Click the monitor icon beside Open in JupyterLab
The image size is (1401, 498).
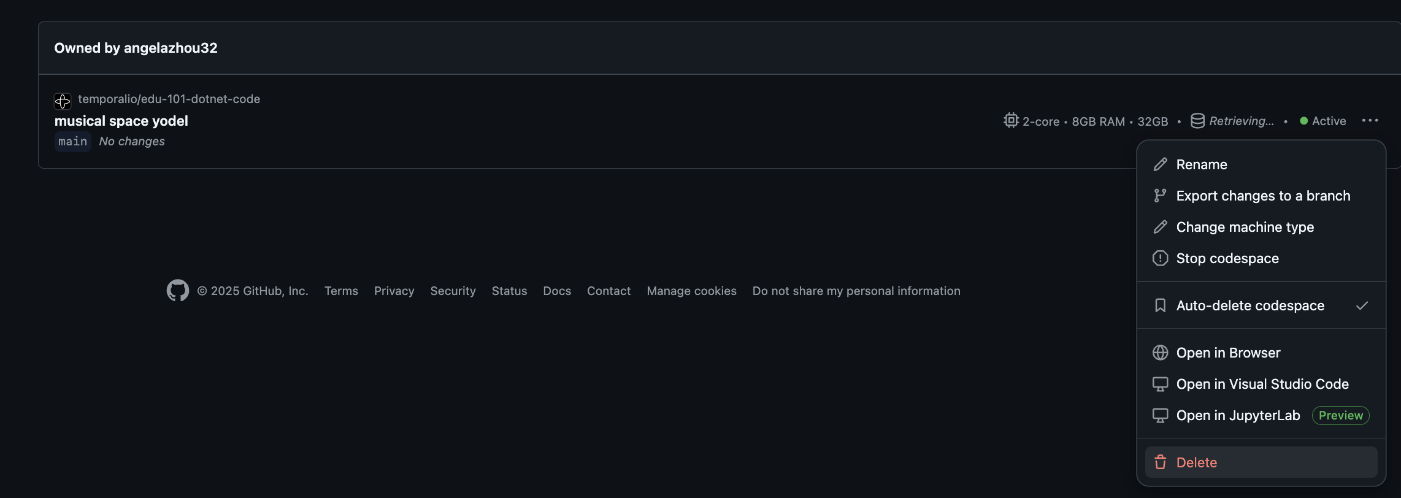[1160, 415]
